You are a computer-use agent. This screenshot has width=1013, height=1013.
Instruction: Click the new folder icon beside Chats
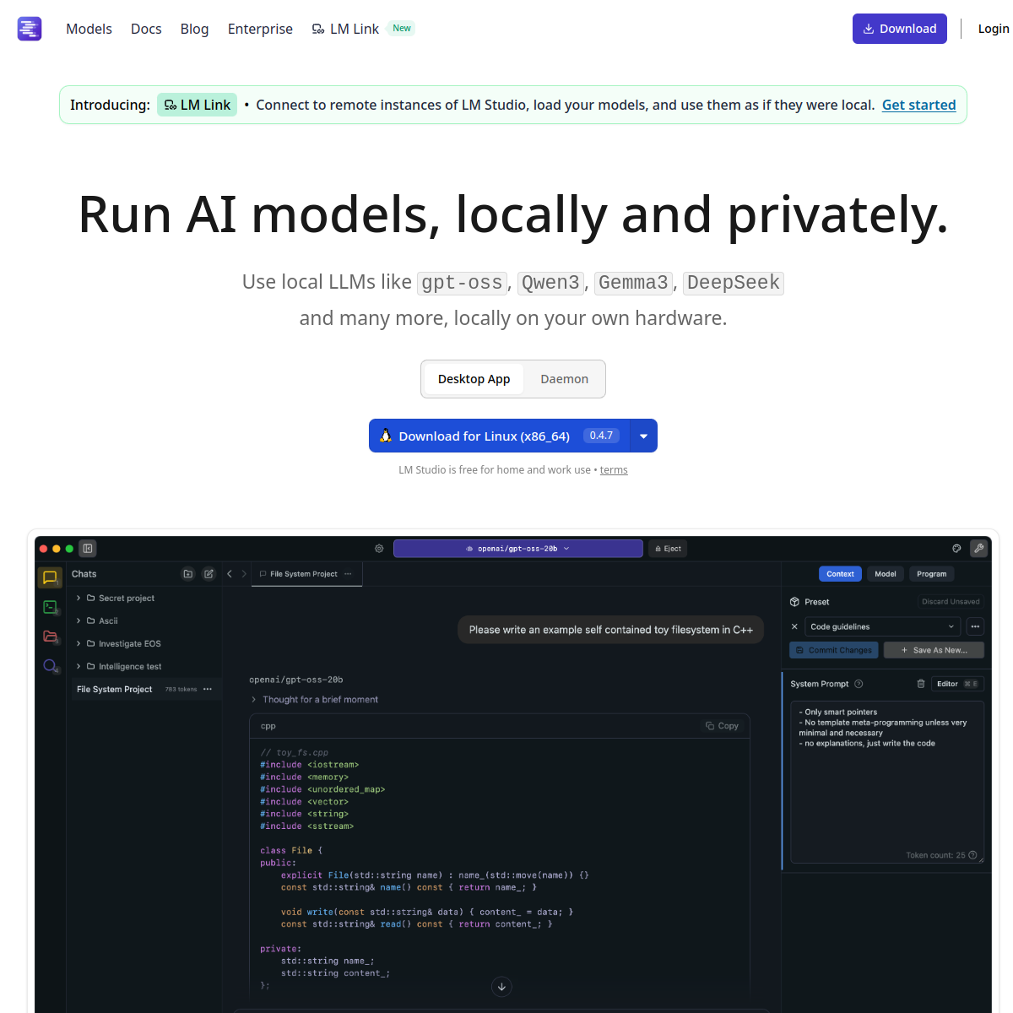(188, 574)
